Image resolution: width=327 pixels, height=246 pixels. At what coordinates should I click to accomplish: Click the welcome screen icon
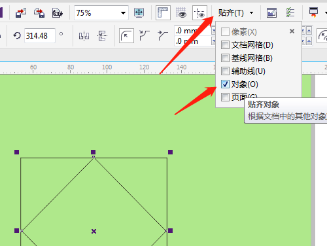tap(271, 13)
